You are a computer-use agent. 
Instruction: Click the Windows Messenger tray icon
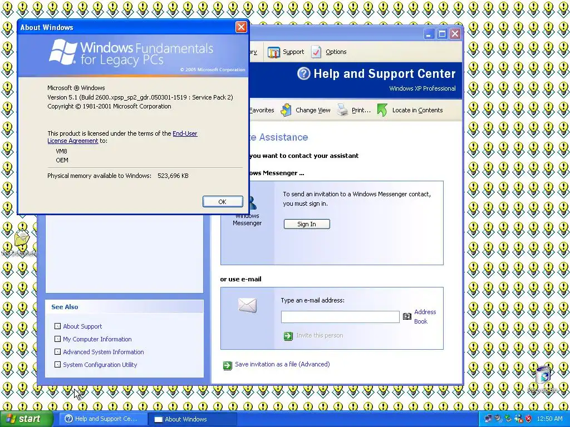[x=519, y=419]
